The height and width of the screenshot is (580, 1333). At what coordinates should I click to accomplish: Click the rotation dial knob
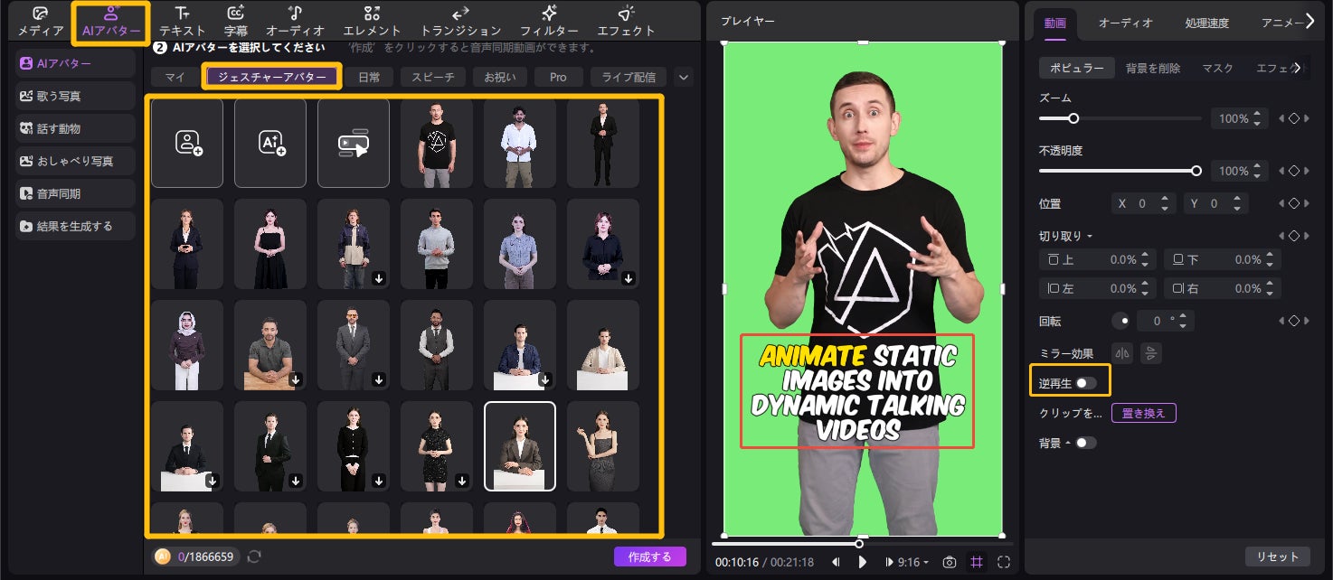coord(1122,320)
